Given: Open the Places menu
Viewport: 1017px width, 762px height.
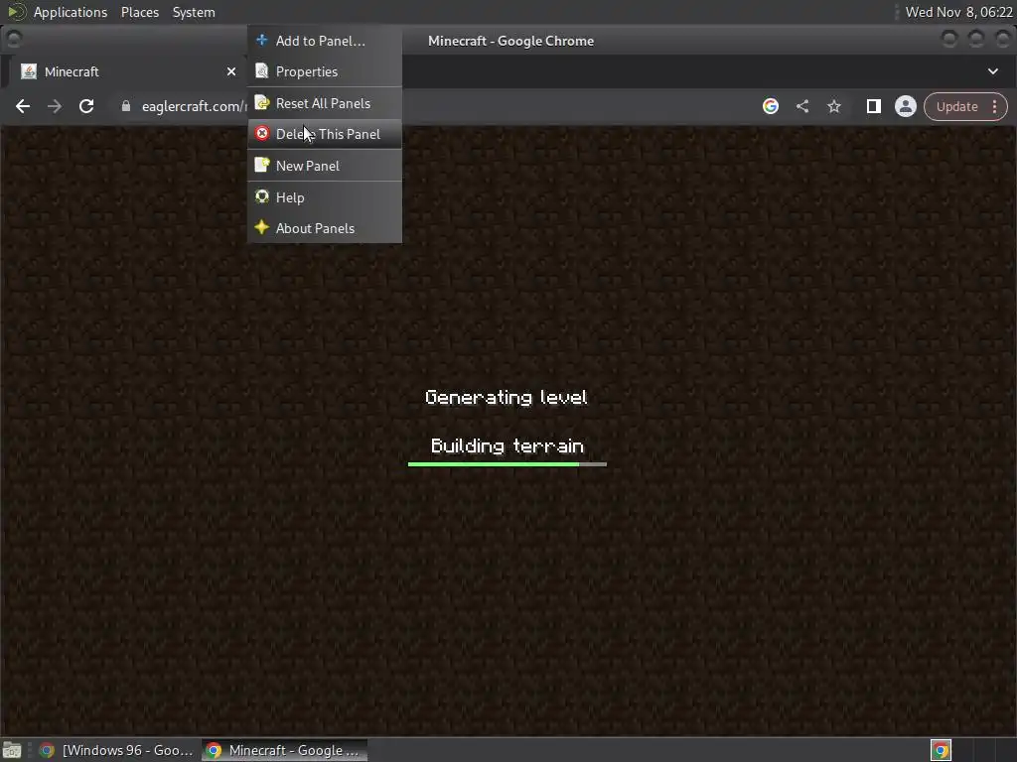Looking at the screenshot, I should tap(139, 12).
